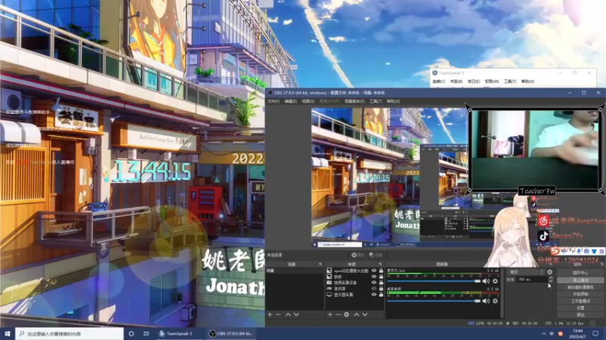
Task: Open the Tools menu in OBS
Action: click(x=375, y=101)
